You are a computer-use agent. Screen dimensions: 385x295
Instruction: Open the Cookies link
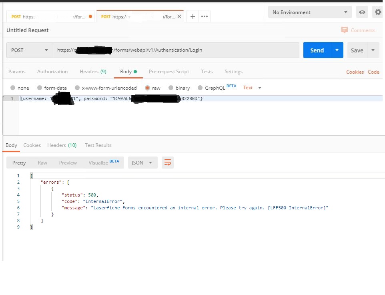tap(355, 72)
